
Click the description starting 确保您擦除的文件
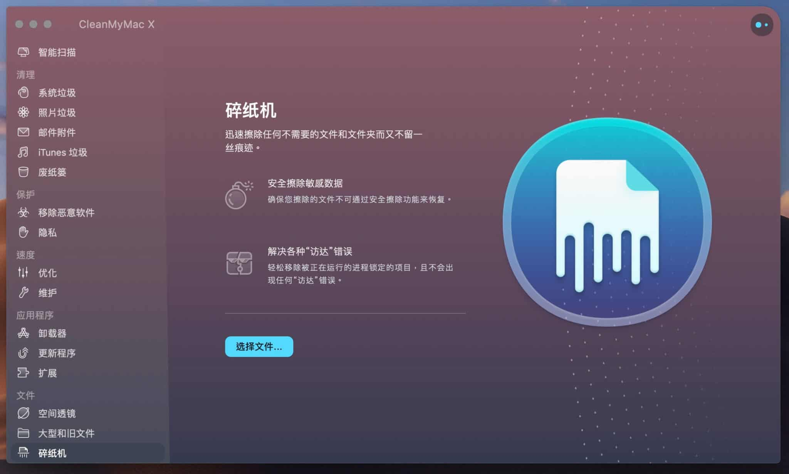tap(360, 199)
